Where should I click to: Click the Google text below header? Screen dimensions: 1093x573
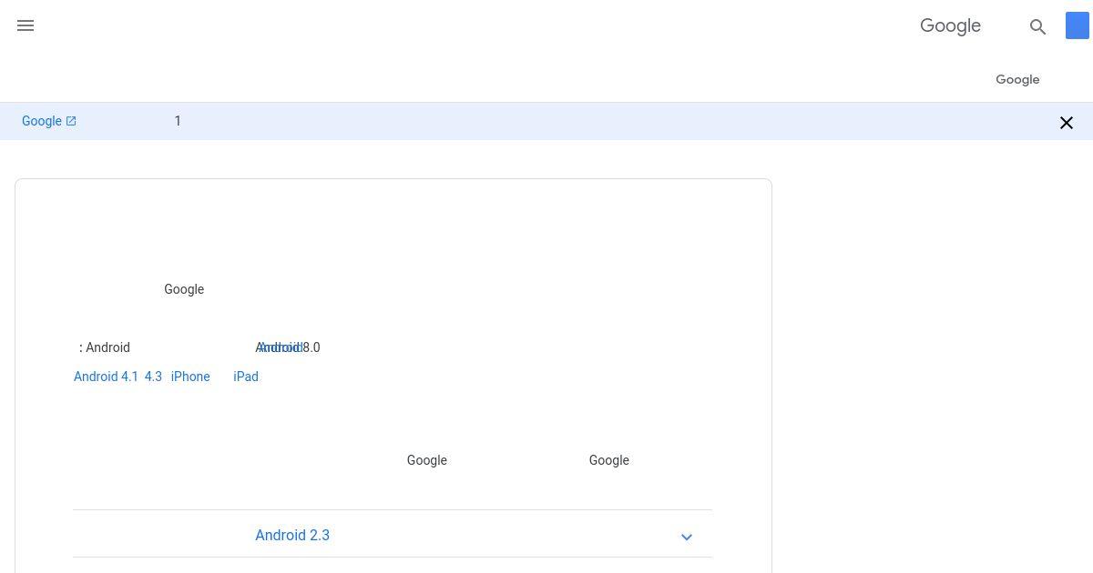point(1017,79)
